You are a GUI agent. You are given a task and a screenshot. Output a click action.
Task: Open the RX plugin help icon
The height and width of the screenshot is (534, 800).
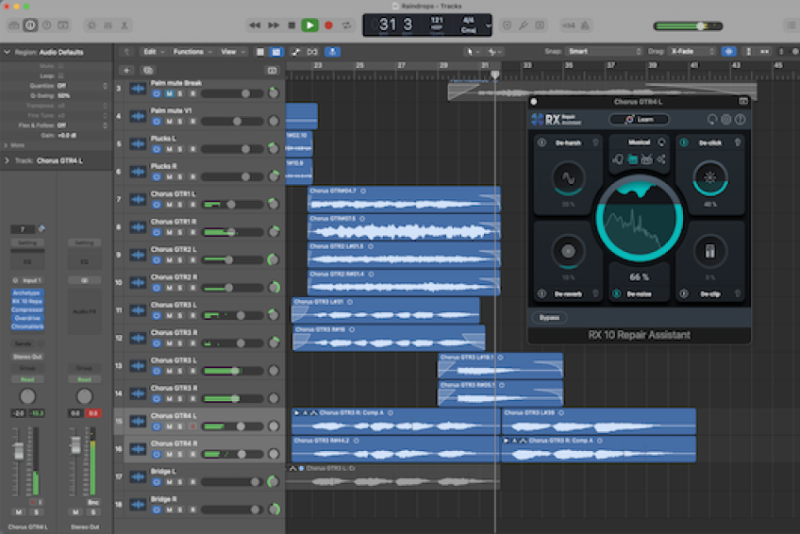point(740,120)
